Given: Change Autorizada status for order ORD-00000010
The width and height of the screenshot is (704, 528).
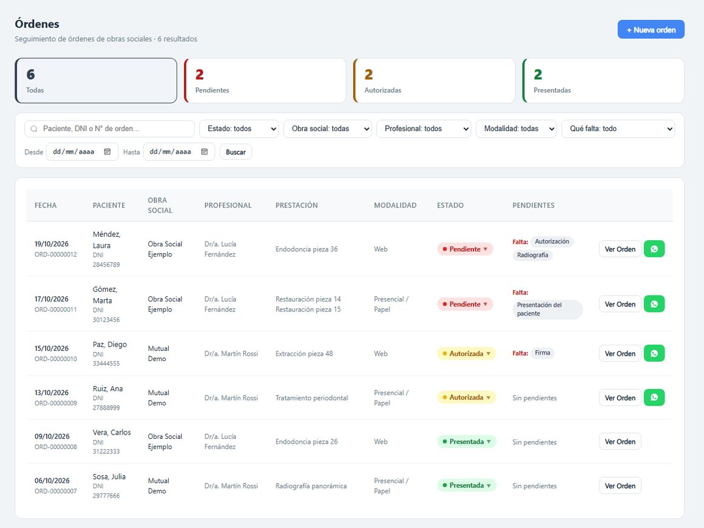Looking at the screenshot, I should click(467, 353).
